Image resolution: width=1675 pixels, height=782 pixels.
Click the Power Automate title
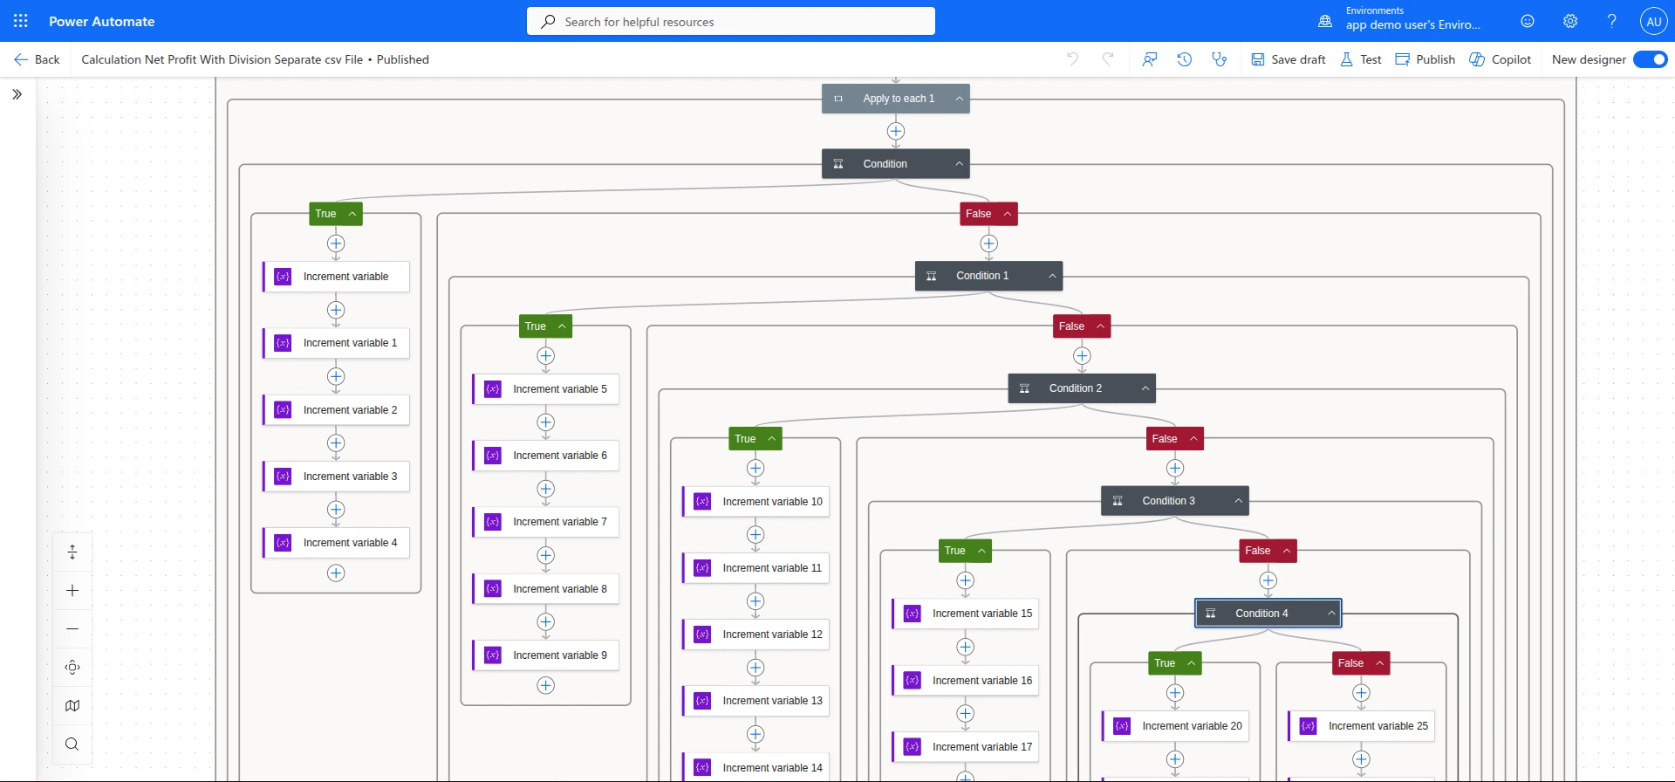pyautogui.click(x=101, y=21)
